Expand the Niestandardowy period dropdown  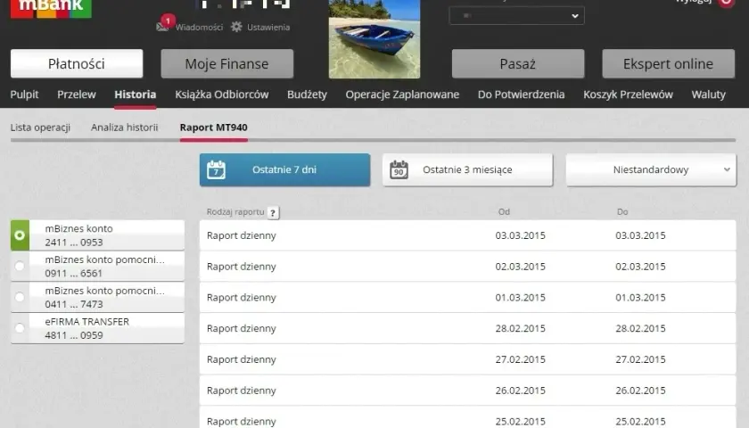pyautogui.click(x=651, y=169)
